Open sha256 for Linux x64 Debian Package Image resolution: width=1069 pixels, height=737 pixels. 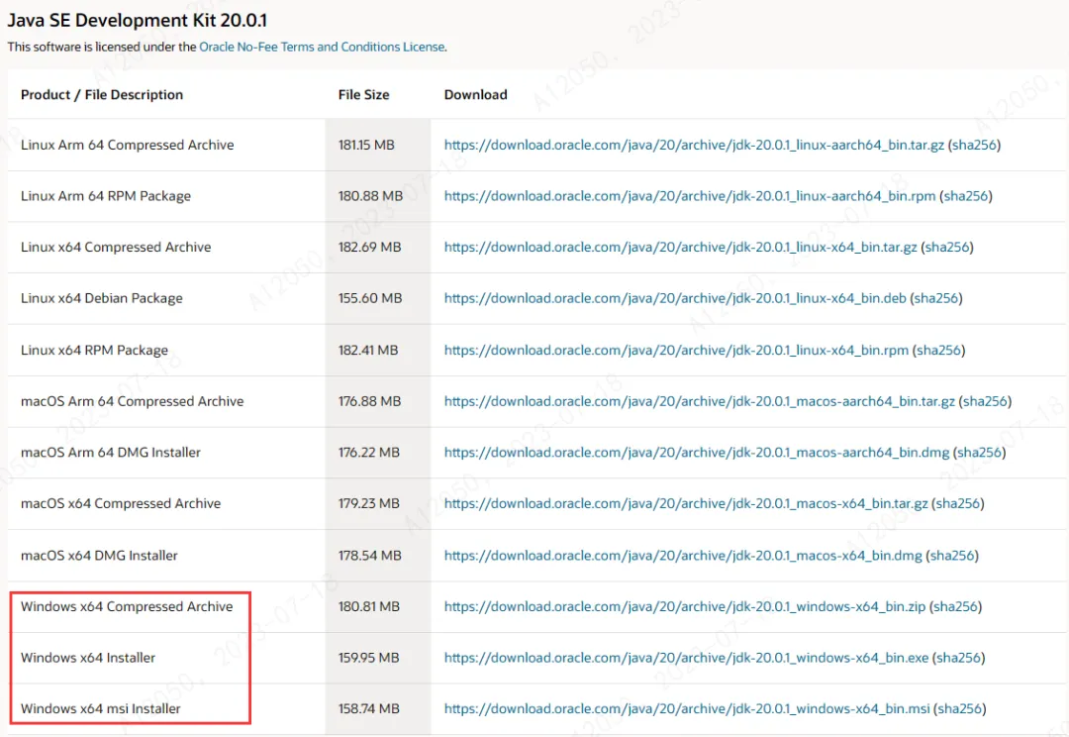point(936,298)
